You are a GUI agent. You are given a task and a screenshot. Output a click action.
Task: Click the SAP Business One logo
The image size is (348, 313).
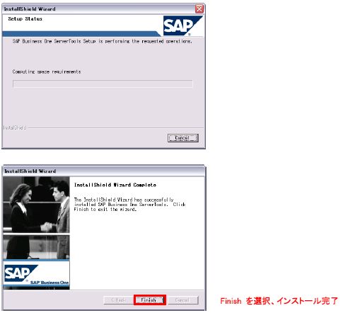click(36, 275)
